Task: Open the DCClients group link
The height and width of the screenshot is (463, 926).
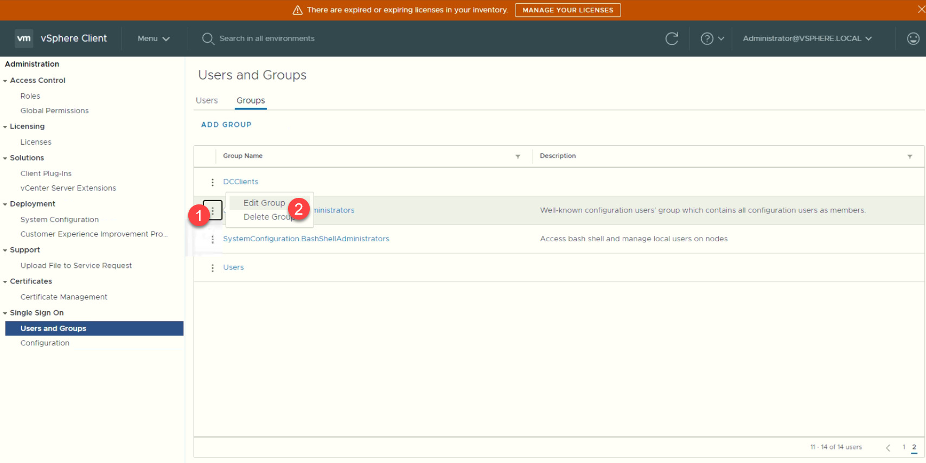Action: coord(240,182)
